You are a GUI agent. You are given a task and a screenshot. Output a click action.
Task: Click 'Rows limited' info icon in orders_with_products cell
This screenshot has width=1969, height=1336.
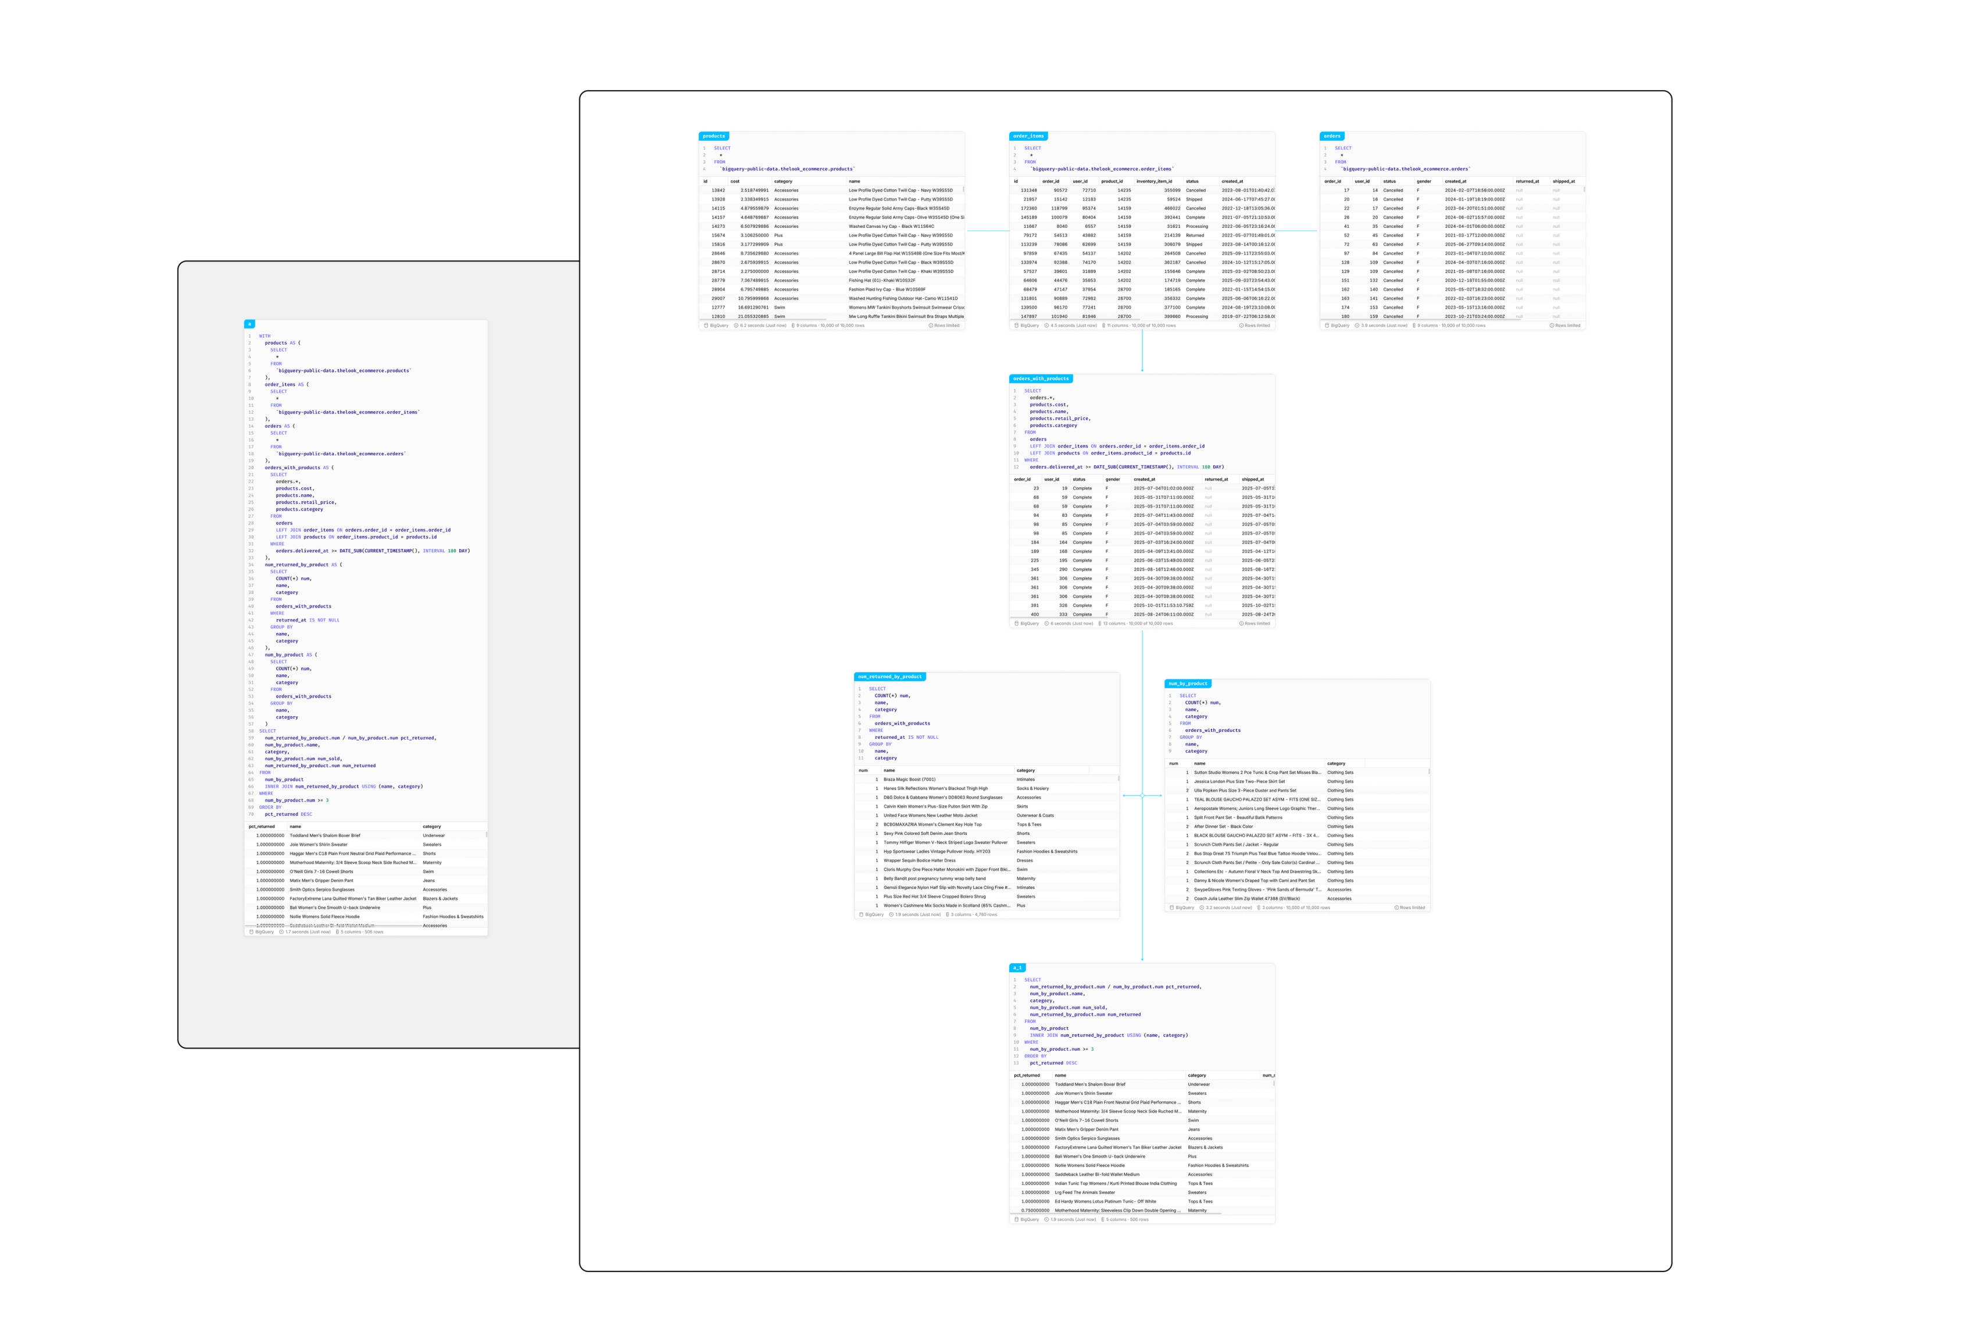(x=1241, y=623)
